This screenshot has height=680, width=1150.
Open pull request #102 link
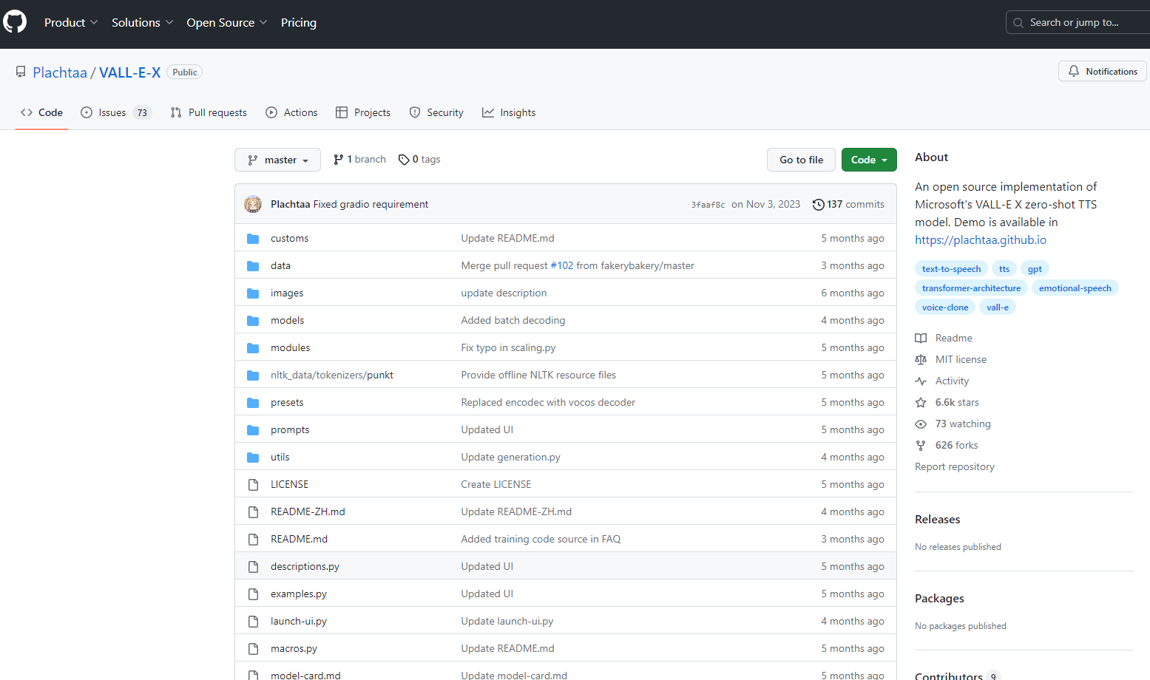[x=561, y=265]
